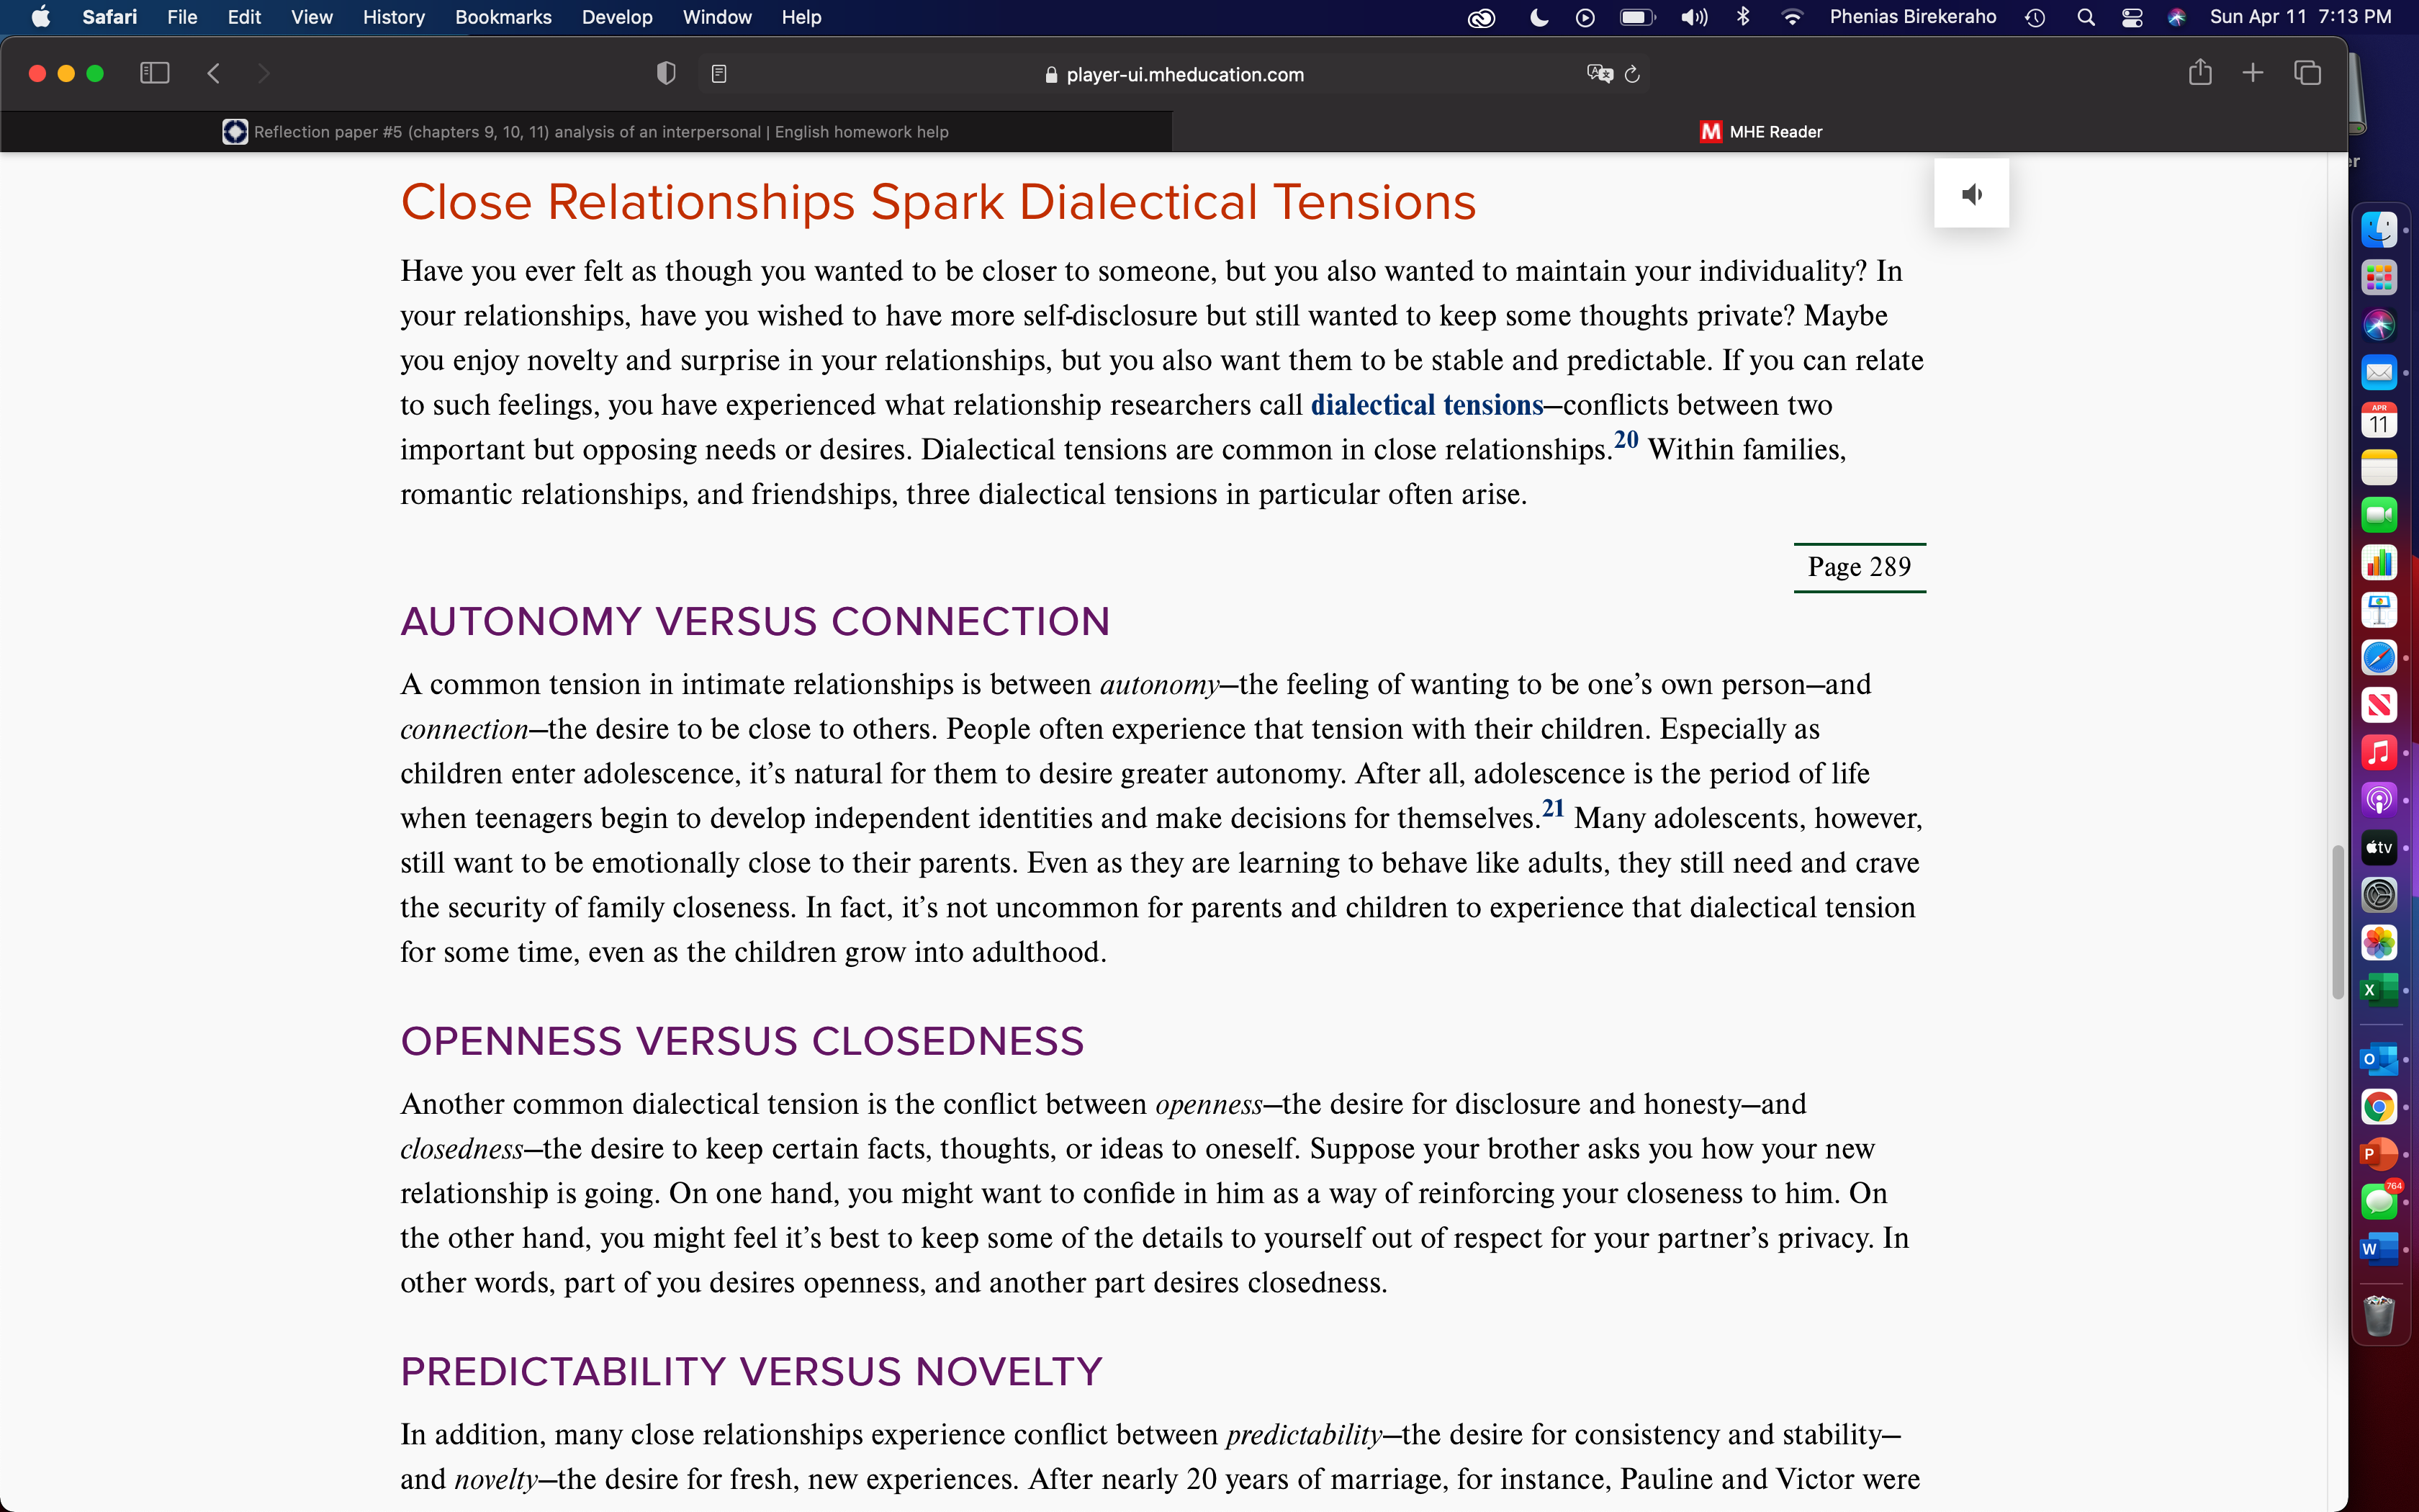Image resolution: width=2419 pixels, height=1512 pixels.
Task: Reload the page with the refresh icon
Action: point(1632,74)
